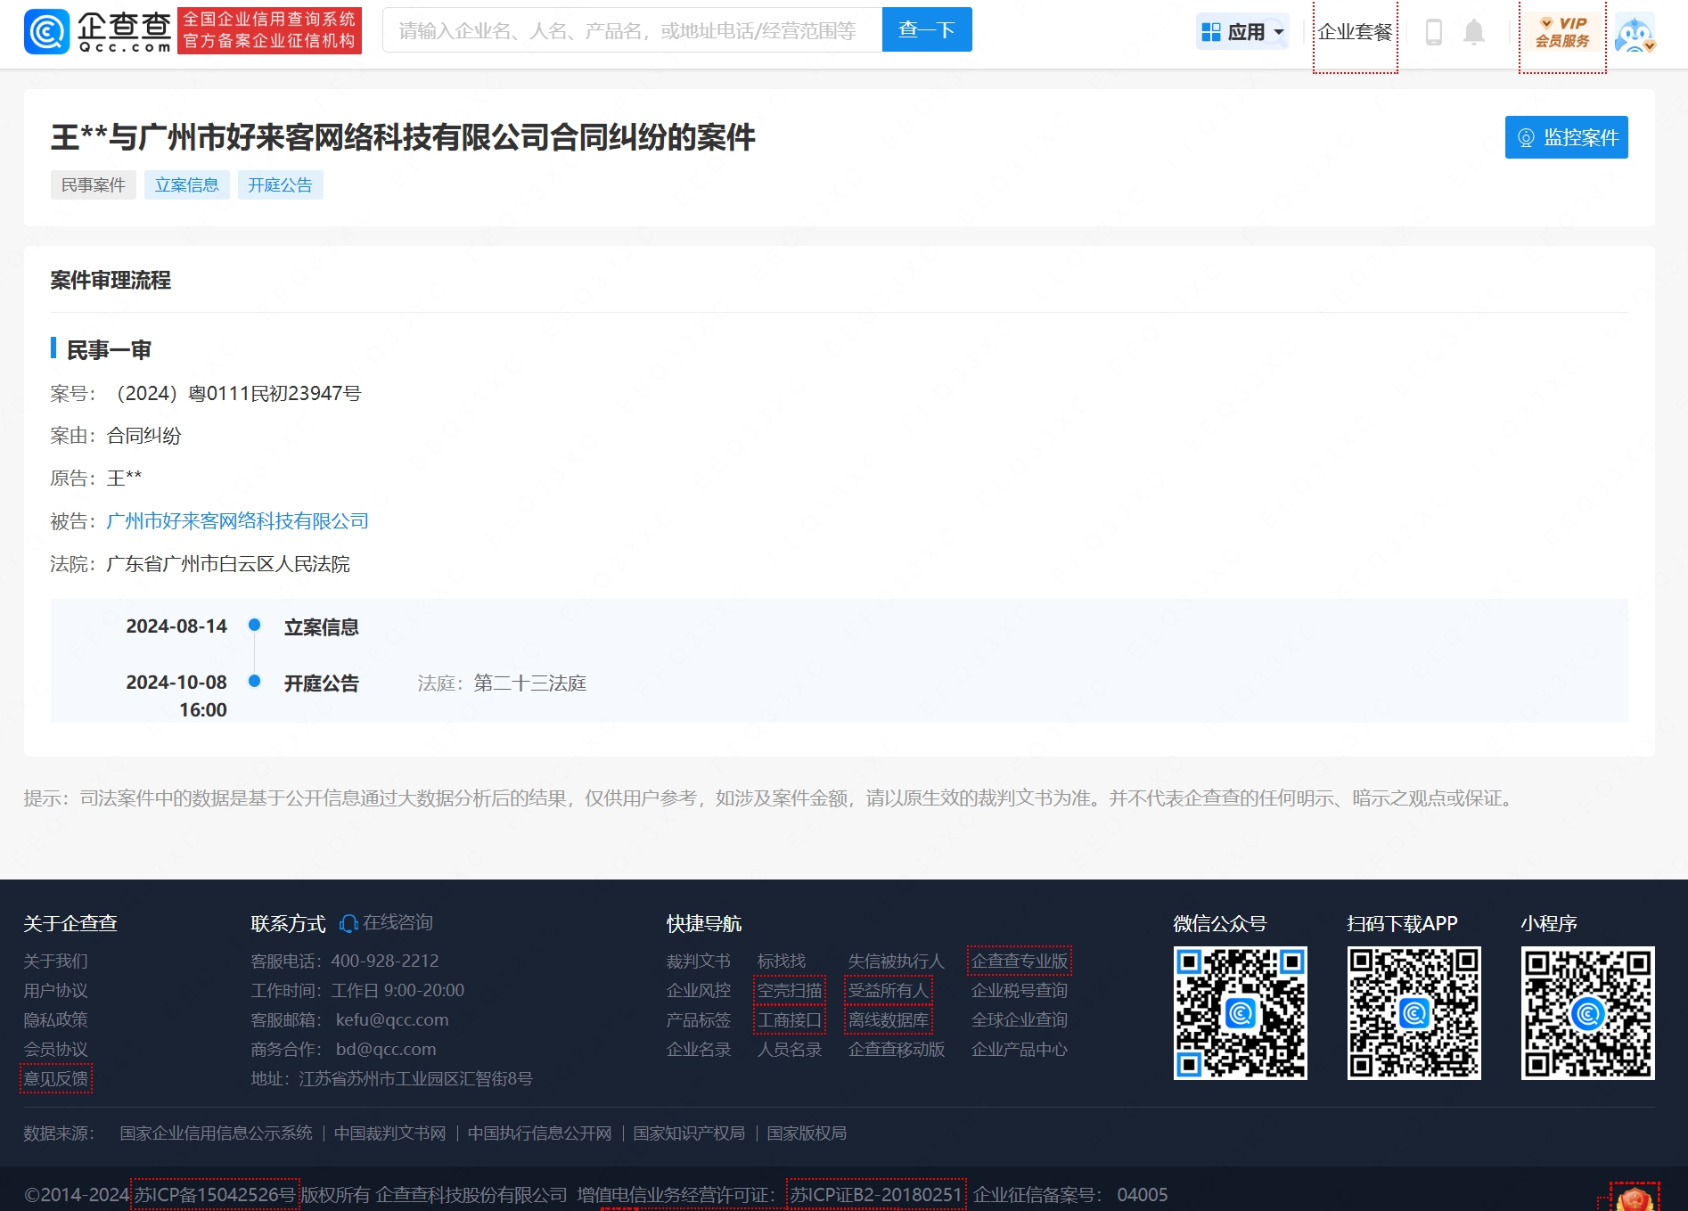Focus the company search input field
This screenshot has height=1211, width=1688.
coord(632,30)
